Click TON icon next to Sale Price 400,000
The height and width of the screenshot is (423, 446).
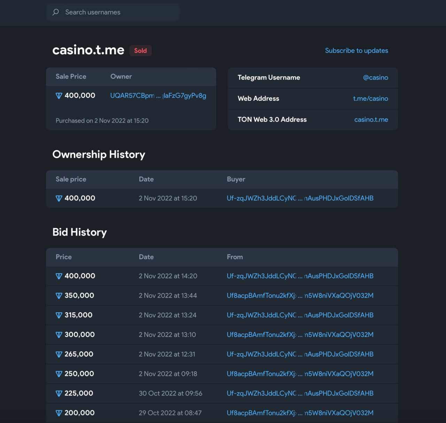point(59,95)
